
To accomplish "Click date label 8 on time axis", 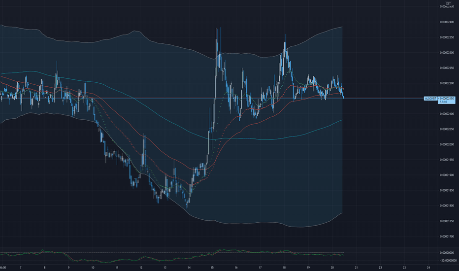I will [x=44, y=268].
